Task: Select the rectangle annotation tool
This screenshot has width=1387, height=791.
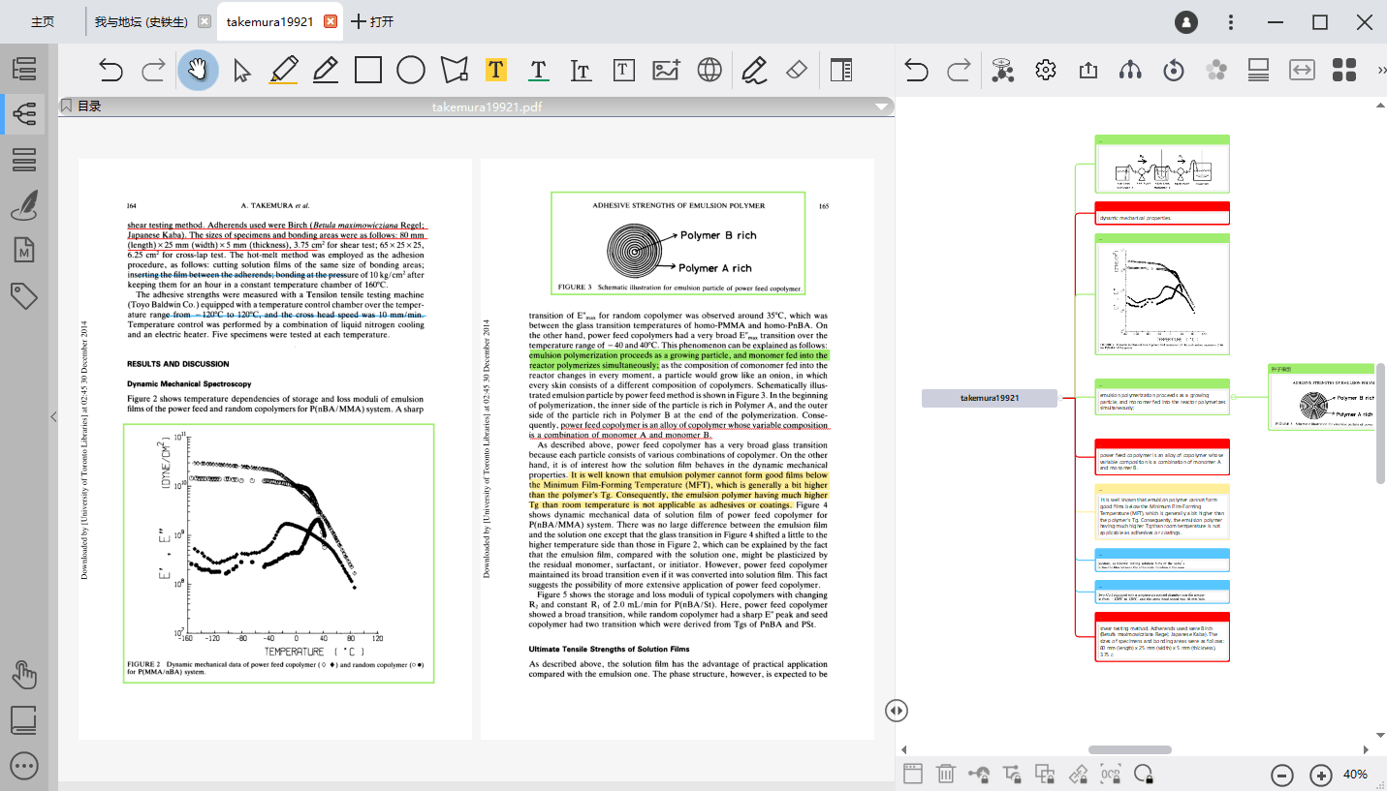Action: [366, 69]
